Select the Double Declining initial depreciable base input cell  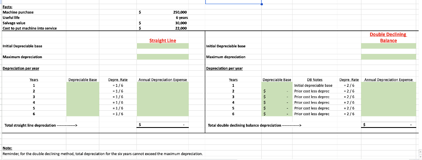[388, 46]
